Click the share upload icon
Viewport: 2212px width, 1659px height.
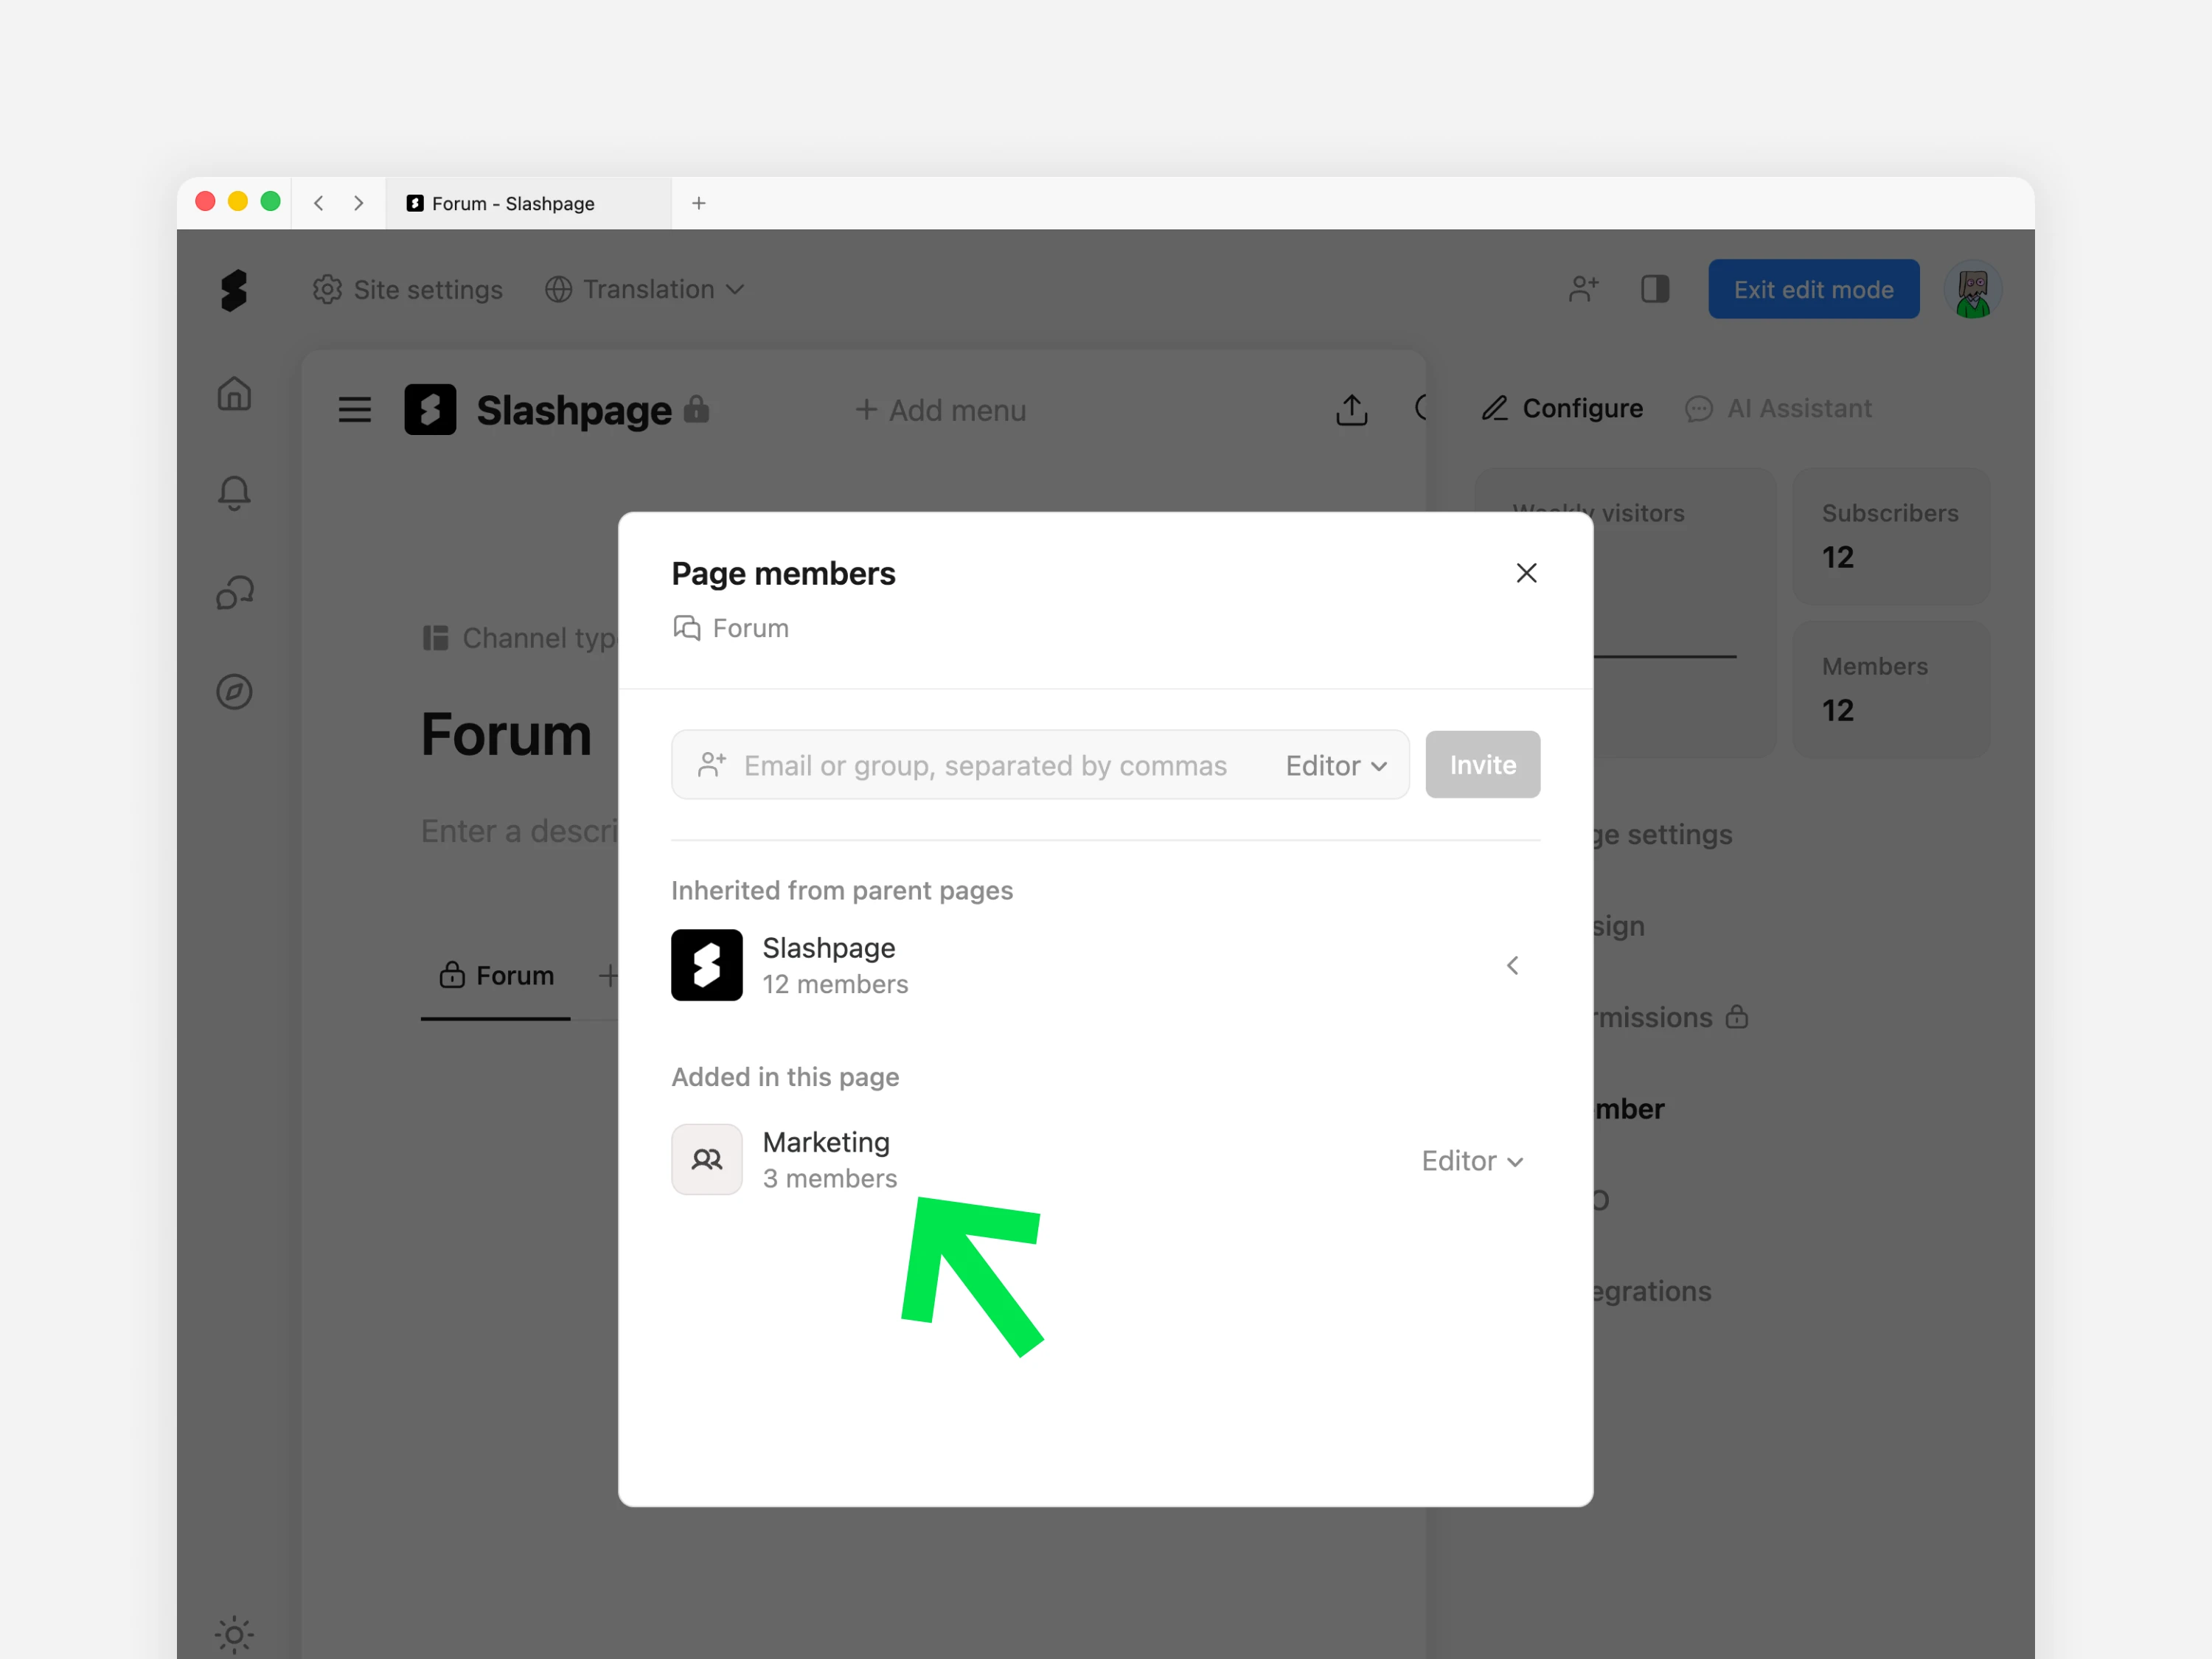point(1351,409)
